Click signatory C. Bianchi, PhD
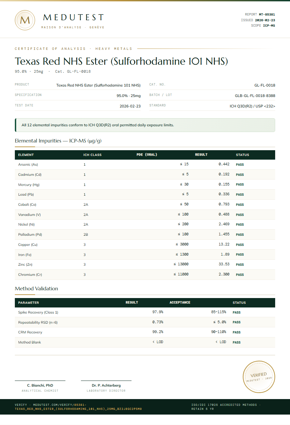Screen dimensions: 290x425 coord(40,385)
